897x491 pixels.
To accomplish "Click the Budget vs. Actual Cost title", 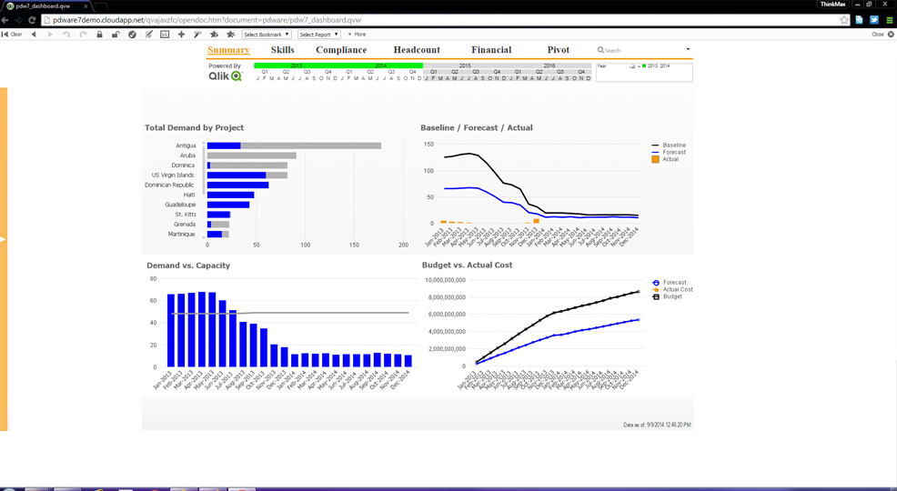I will coord(467,265).
